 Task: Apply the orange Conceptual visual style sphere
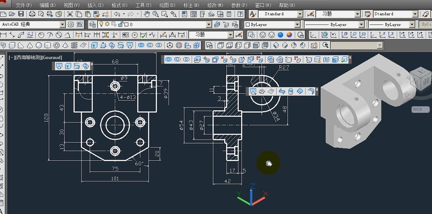tap(289, 35)
